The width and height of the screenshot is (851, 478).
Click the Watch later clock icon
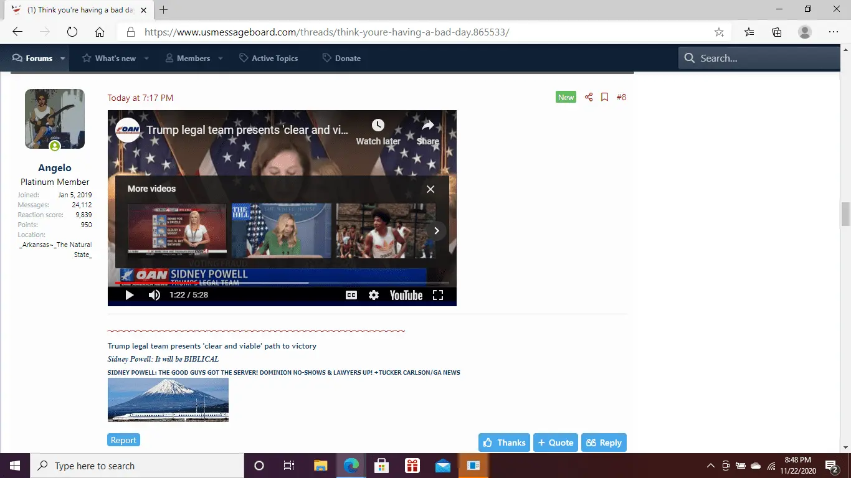point(378,126)
